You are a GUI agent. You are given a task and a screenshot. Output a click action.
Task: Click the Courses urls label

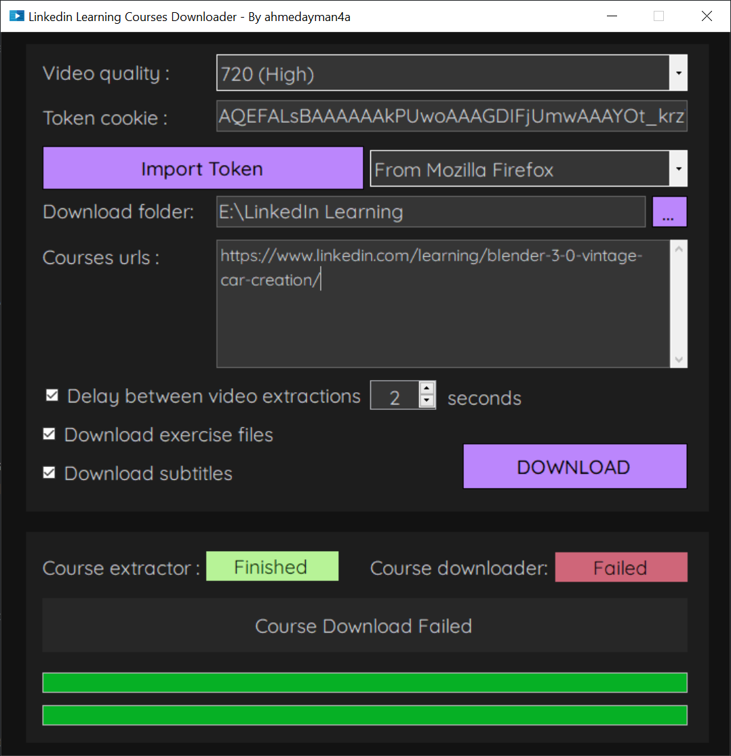point(101,258)
